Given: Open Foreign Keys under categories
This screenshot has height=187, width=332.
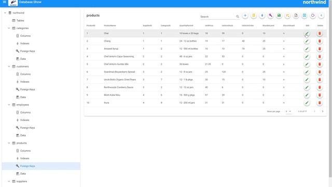Looking at the screenshot, I should tap(27, 51).
